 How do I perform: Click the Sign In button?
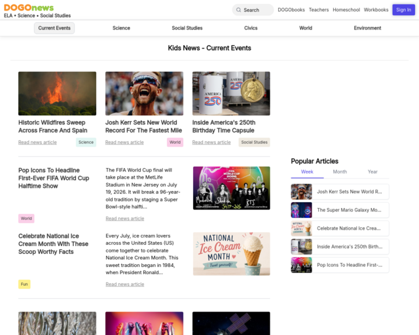(x=403, y=10)
